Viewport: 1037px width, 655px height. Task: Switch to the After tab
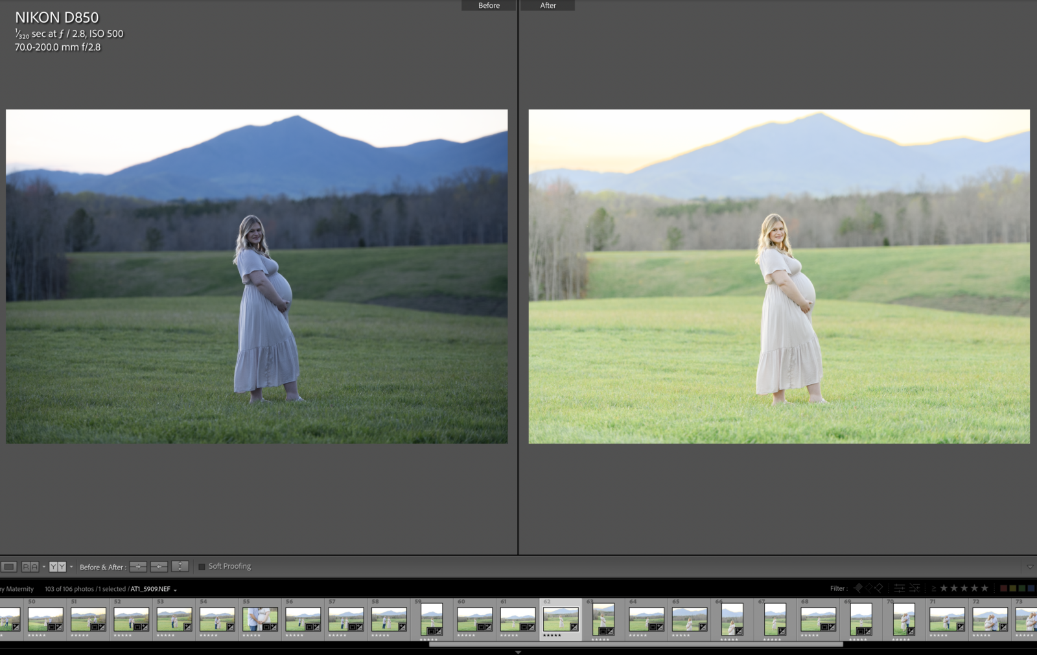tap(548, 5)
